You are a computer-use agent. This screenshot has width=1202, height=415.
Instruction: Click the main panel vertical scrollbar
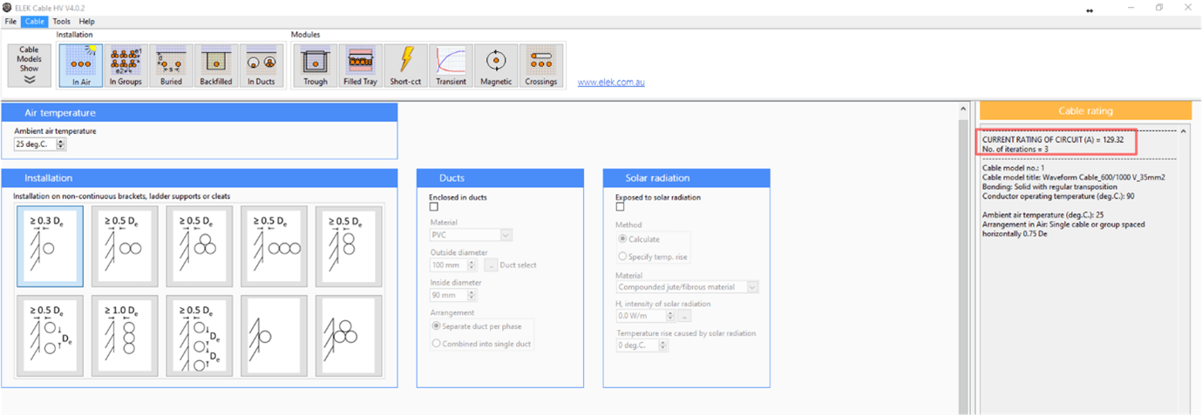tap(963, 258)
